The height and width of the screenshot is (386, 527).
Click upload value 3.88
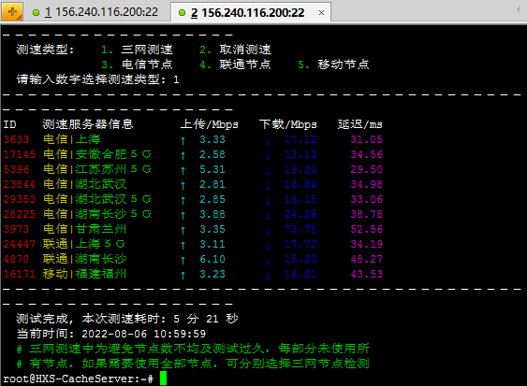(212, 214)
